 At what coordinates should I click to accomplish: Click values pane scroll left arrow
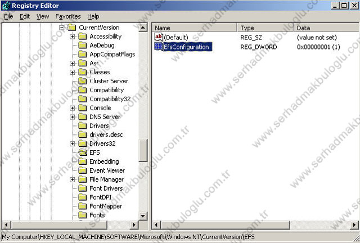click(x=156, y=225)
